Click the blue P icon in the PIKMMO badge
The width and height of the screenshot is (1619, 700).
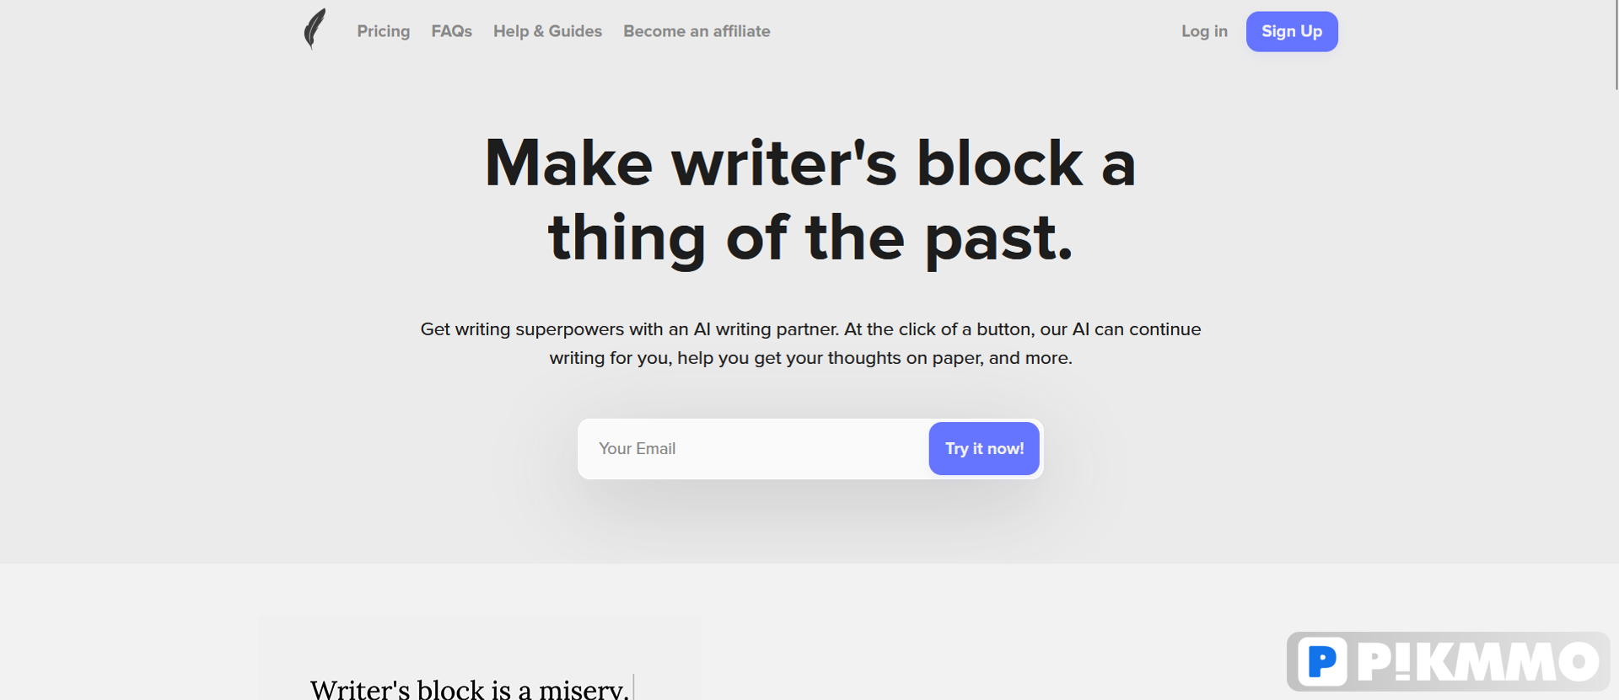pos(1322,662)
